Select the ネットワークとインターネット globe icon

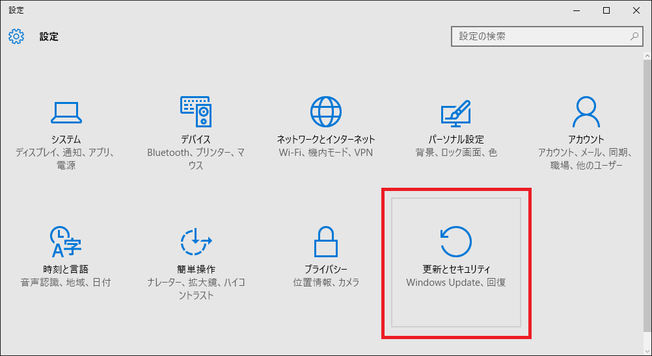pyautogui.click(x=325, y=112)
